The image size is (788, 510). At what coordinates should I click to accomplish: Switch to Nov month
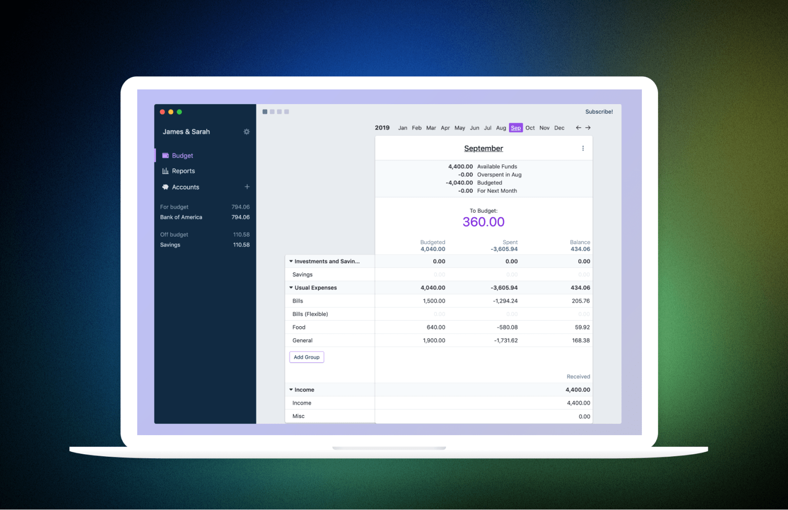pos(544,128)
